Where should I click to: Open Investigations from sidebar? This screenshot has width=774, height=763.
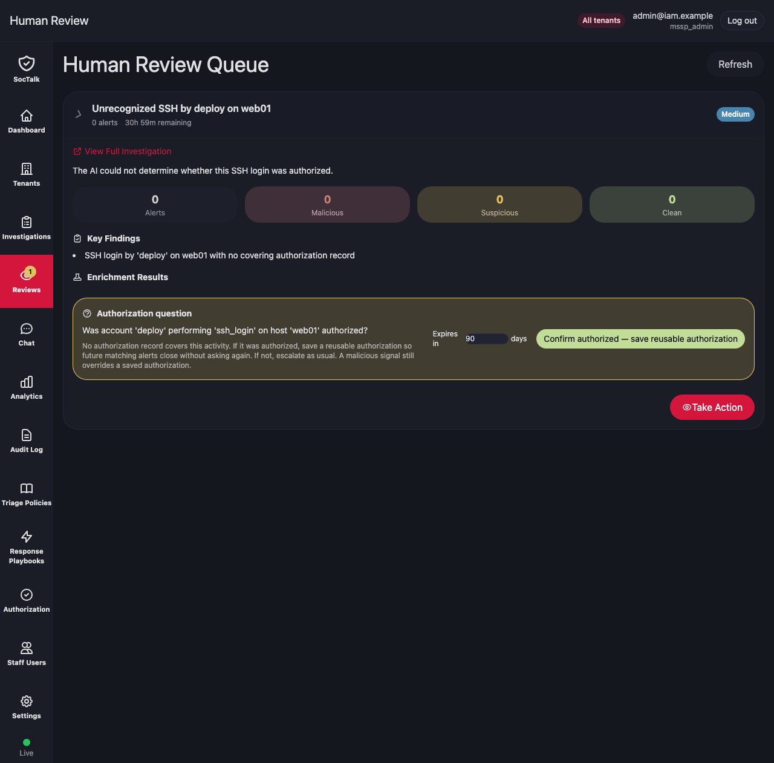[27, 228]
